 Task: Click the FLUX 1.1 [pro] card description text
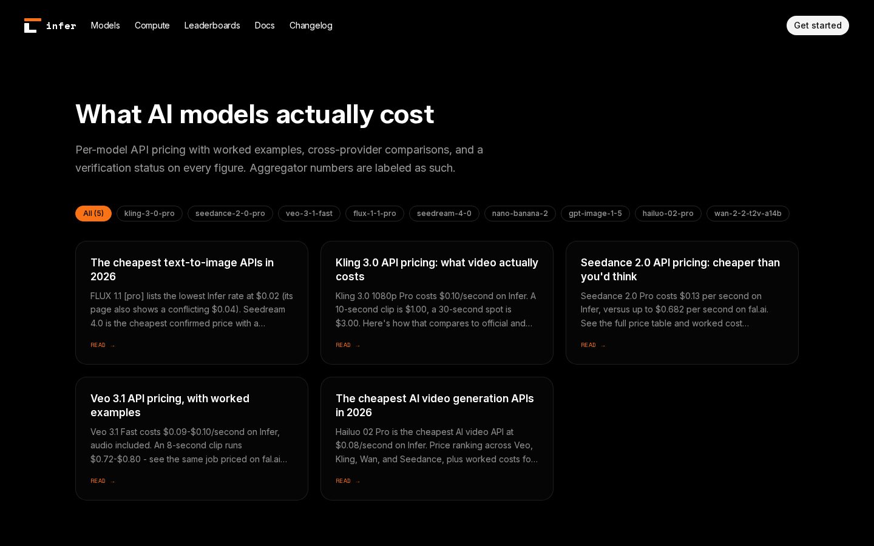pos(192,309)
